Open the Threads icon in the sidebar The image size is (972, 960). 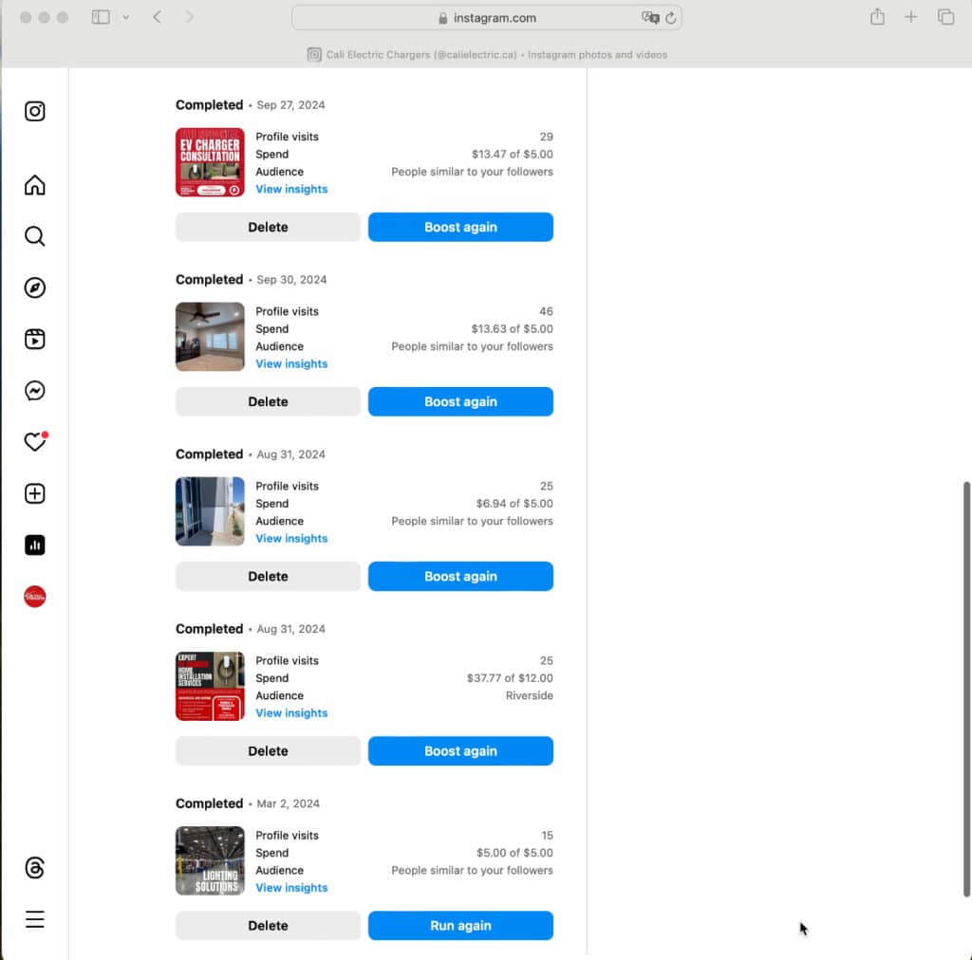pyautogui.click(x=35, y=868)
